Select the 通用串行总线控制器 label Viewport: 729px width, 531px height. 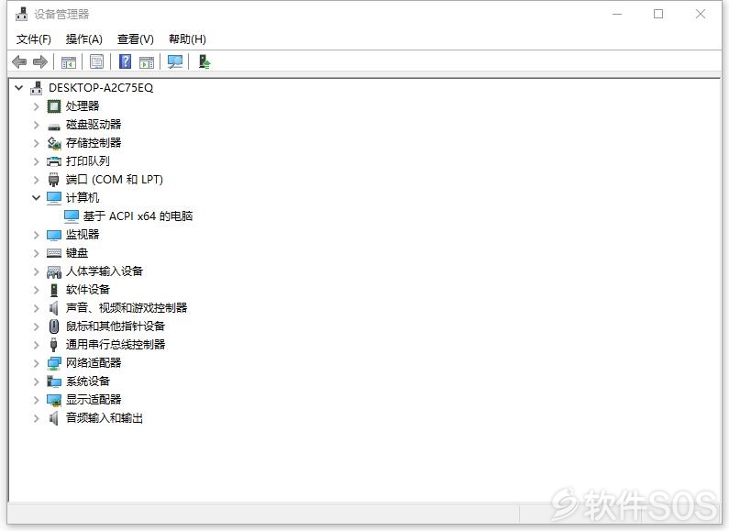116,345
